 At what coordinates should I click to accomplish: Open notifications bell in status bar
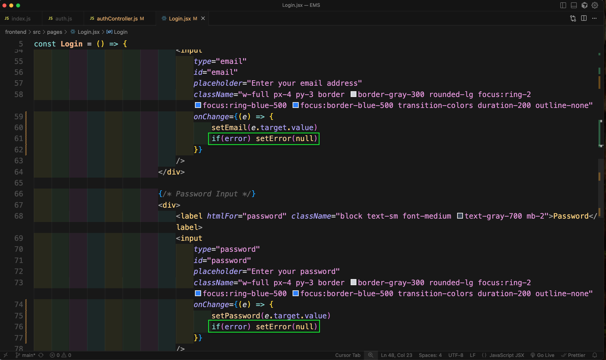click(x=595, y=355)
